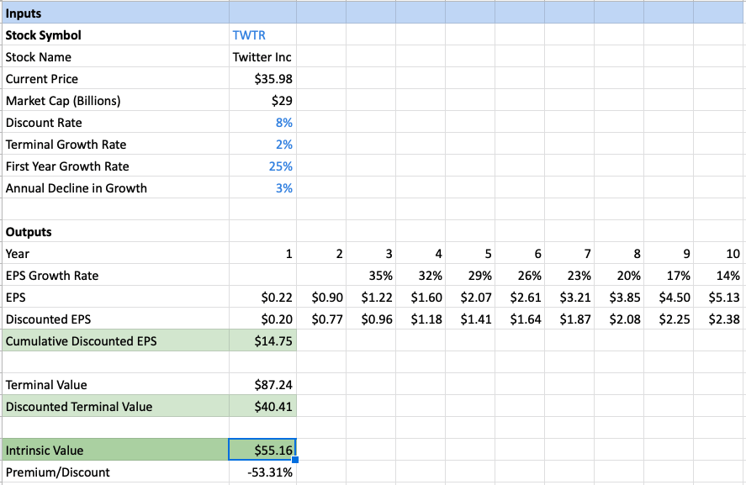Viewport: 746px width, 485px height.
Task: Click the Twitter Inc stock name cell
Action: tap(262, 57)
